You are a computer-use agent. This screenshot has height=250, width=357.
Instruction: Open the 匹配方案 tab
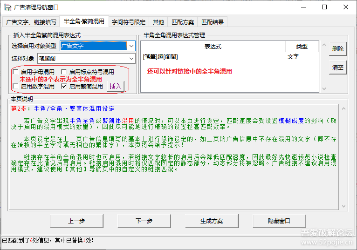pos(183,22)
